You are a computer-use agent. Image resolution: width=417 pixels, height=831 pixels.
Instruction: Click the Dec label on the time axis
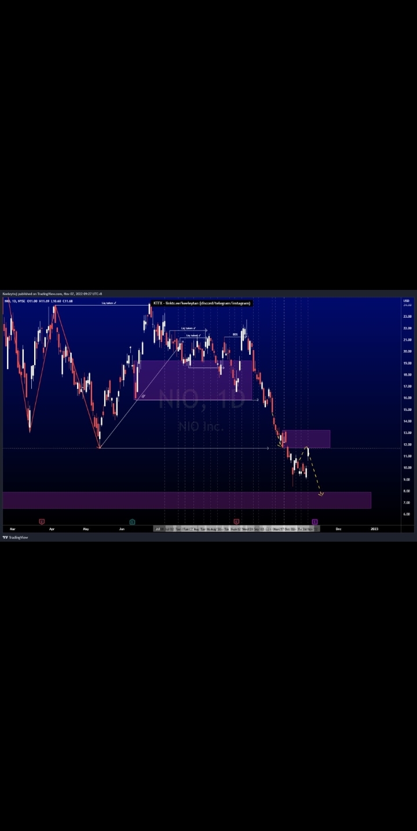(x=338, y=529)
